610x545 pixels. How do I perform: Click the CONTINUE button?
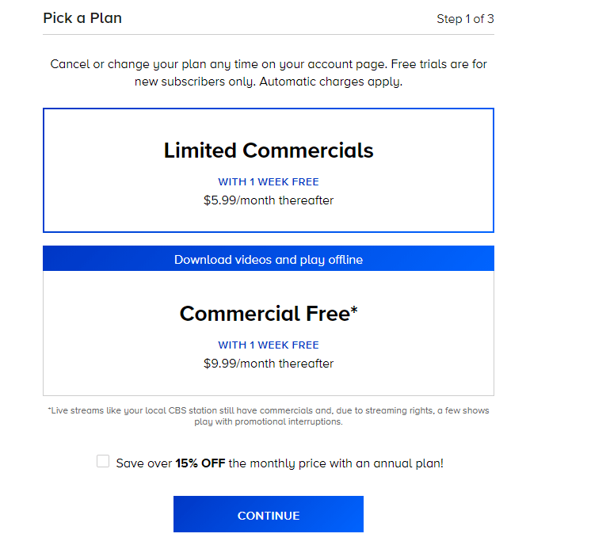[269, 514]
